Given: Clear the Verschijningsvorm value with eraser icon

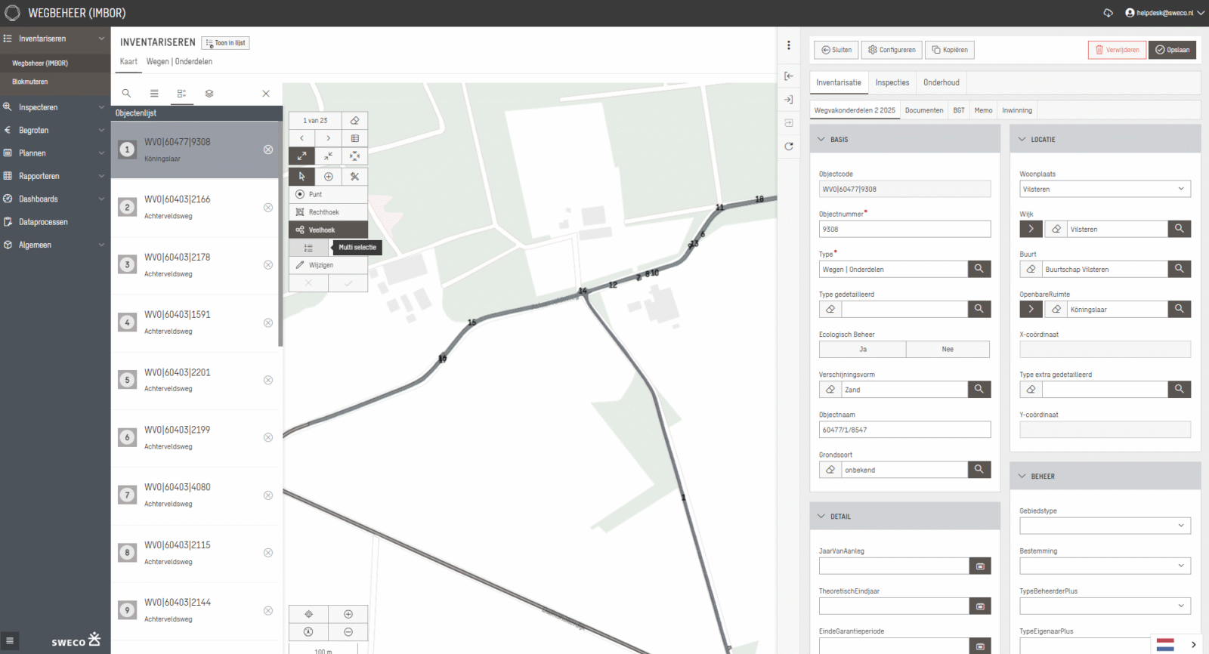Looking at the screenshot, I should [830, 390].
